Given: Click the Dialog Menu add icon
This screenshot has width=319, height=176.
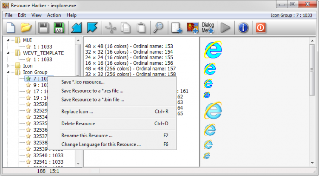Looking at the screenshot, I should click(208, 28).
